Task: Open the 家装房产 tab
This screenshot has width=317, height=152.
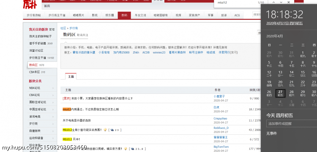Action: (194, 15)
